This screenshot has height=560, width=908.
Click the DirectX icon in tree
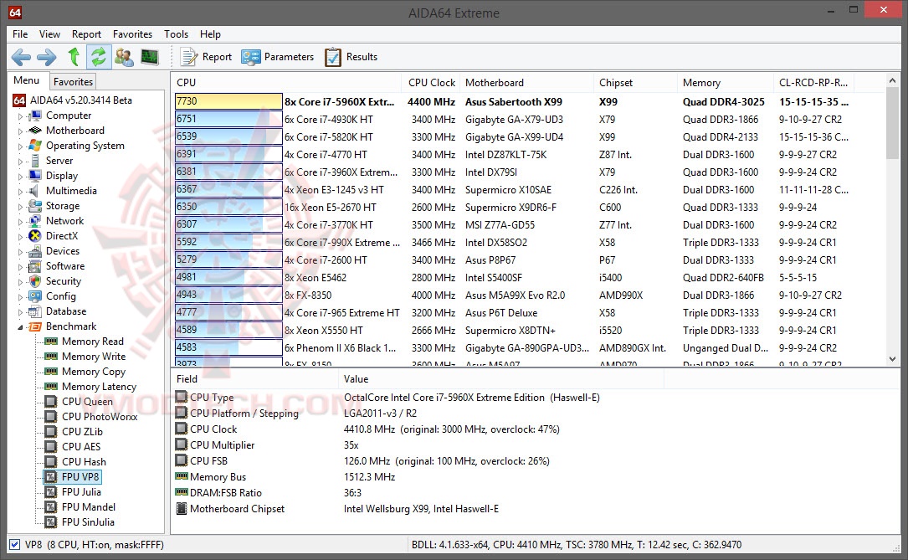coord(35,236)
